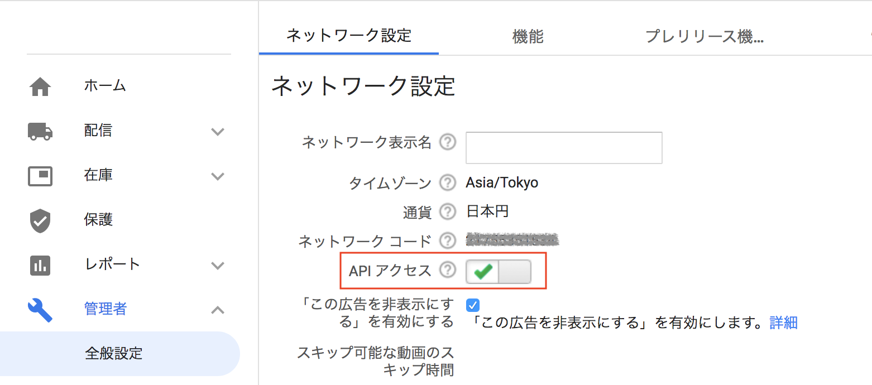This screenshot has height=385, width=872.
Task: Click the shield checkmark icon for 保護
Action: click(x=40, y=220)
